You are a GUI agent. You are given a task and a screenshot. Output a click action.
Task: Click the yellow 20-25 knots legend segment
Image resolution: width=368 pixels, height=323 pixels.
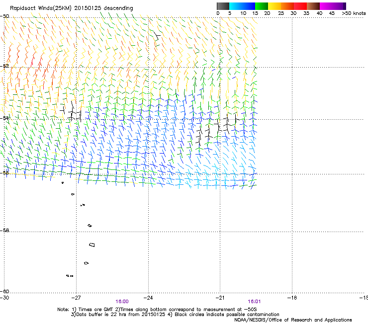pyautogui.click(x=275, y=6)
